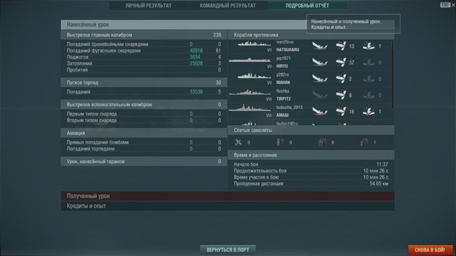Click the fighter plane shot-down icon

point(238,143)
